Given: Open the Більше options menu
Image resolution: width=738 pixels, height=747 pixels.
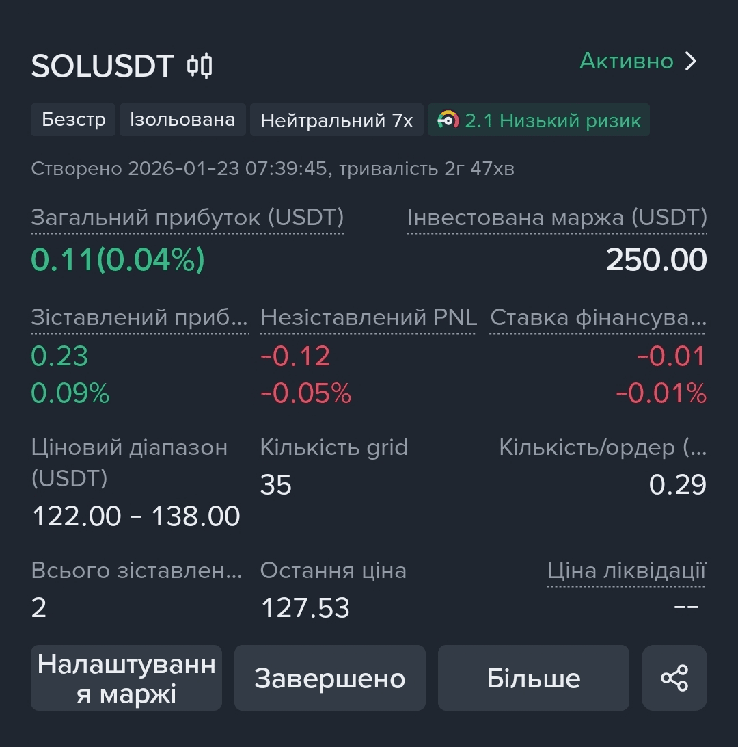Looking at the screenshot, I should tap(533, 678).
